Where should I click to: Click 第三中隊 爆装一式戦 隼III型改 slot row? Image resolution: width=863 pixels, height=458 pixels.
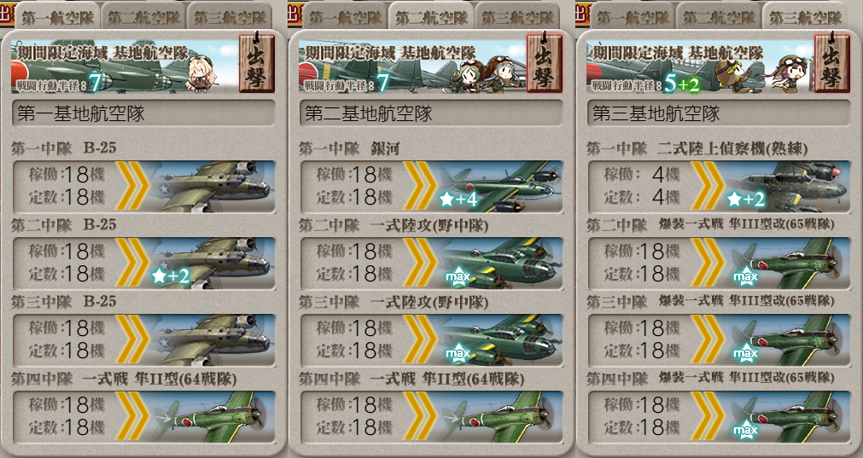pos(720,339)
